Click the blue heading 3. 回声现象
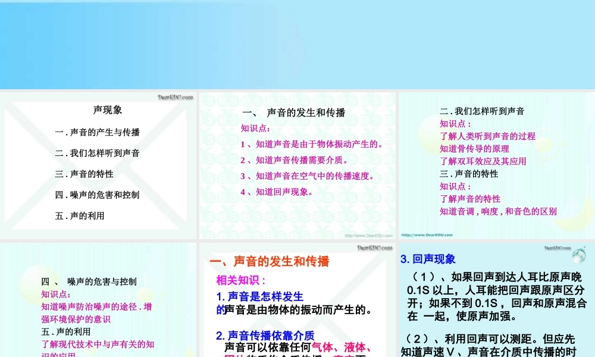Viewport: 595px width, 357px height. (x=428, y=259)
